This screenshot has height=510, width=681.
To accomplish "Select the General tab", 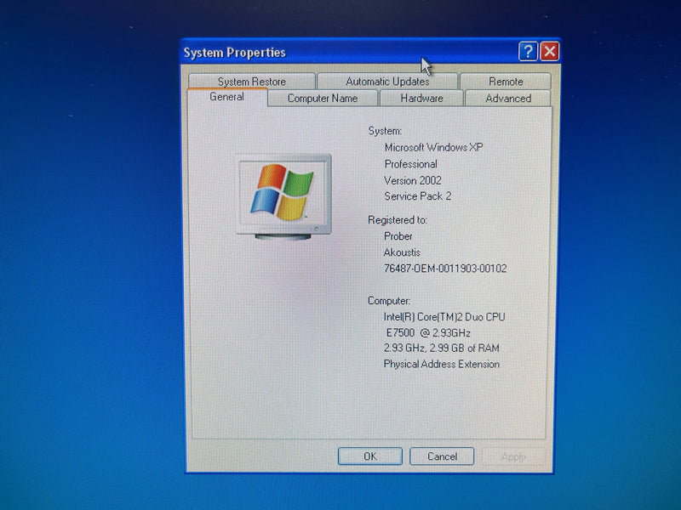I will 226,97.
